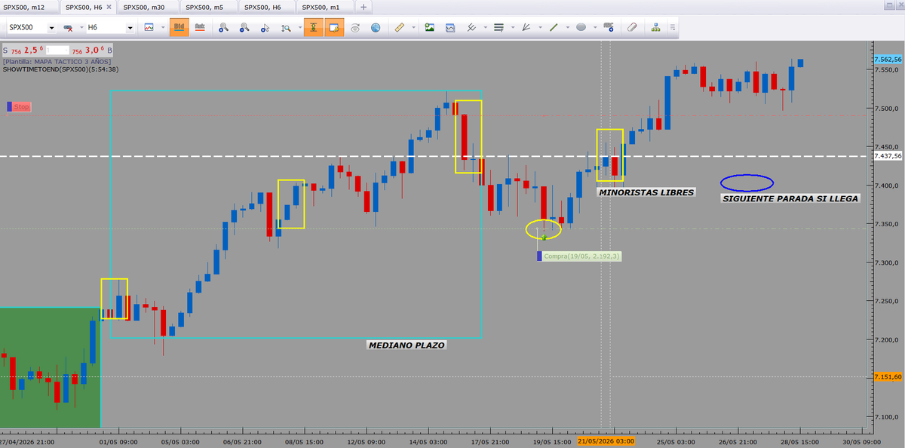The width and height of the screenshot is (905, 448).
Task: Click the red-cross remove icon
Action: coord(69,28)
